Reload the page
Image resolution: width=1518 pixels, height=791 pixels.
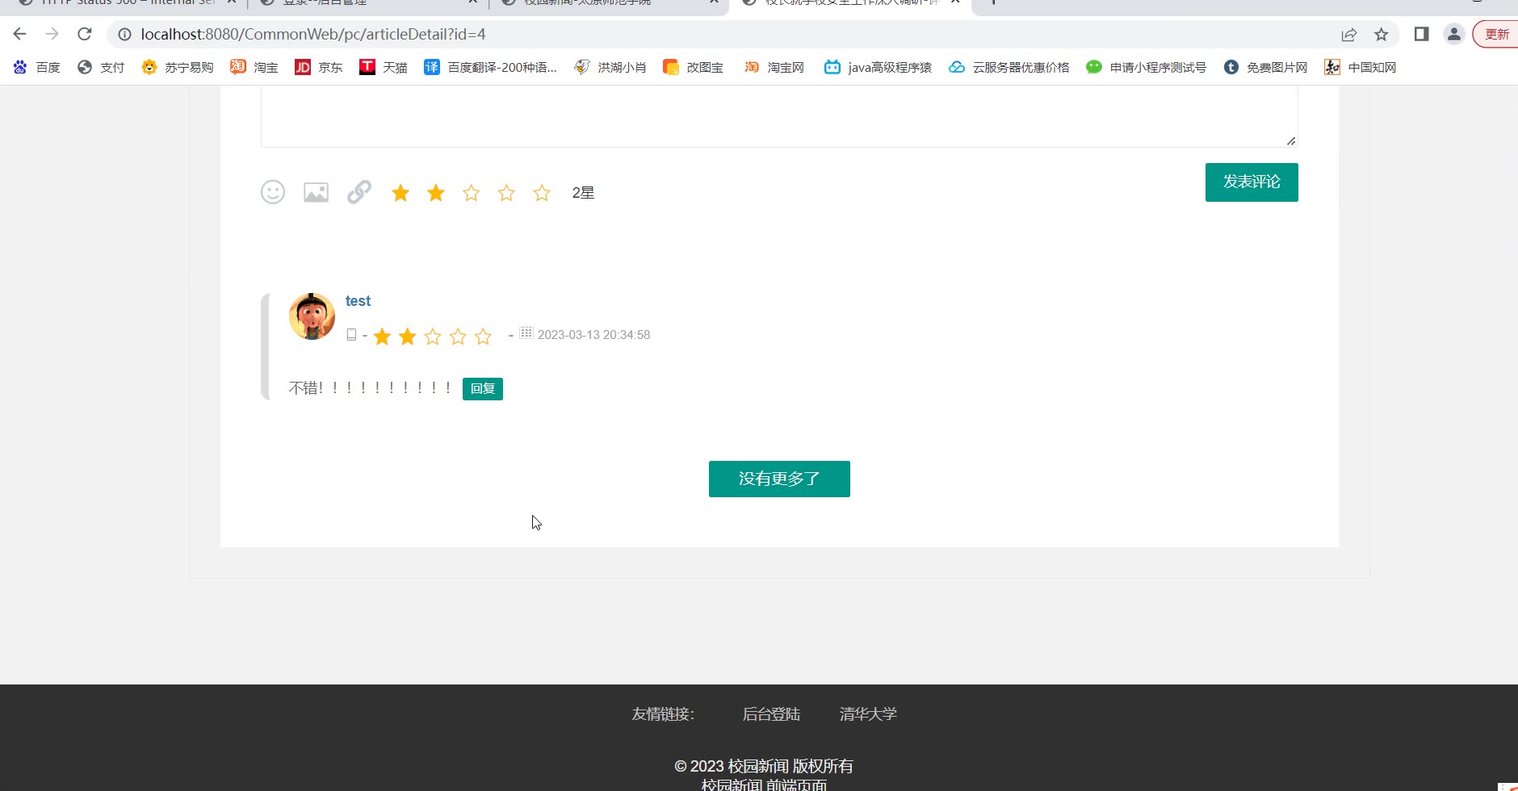coord(85,34)
